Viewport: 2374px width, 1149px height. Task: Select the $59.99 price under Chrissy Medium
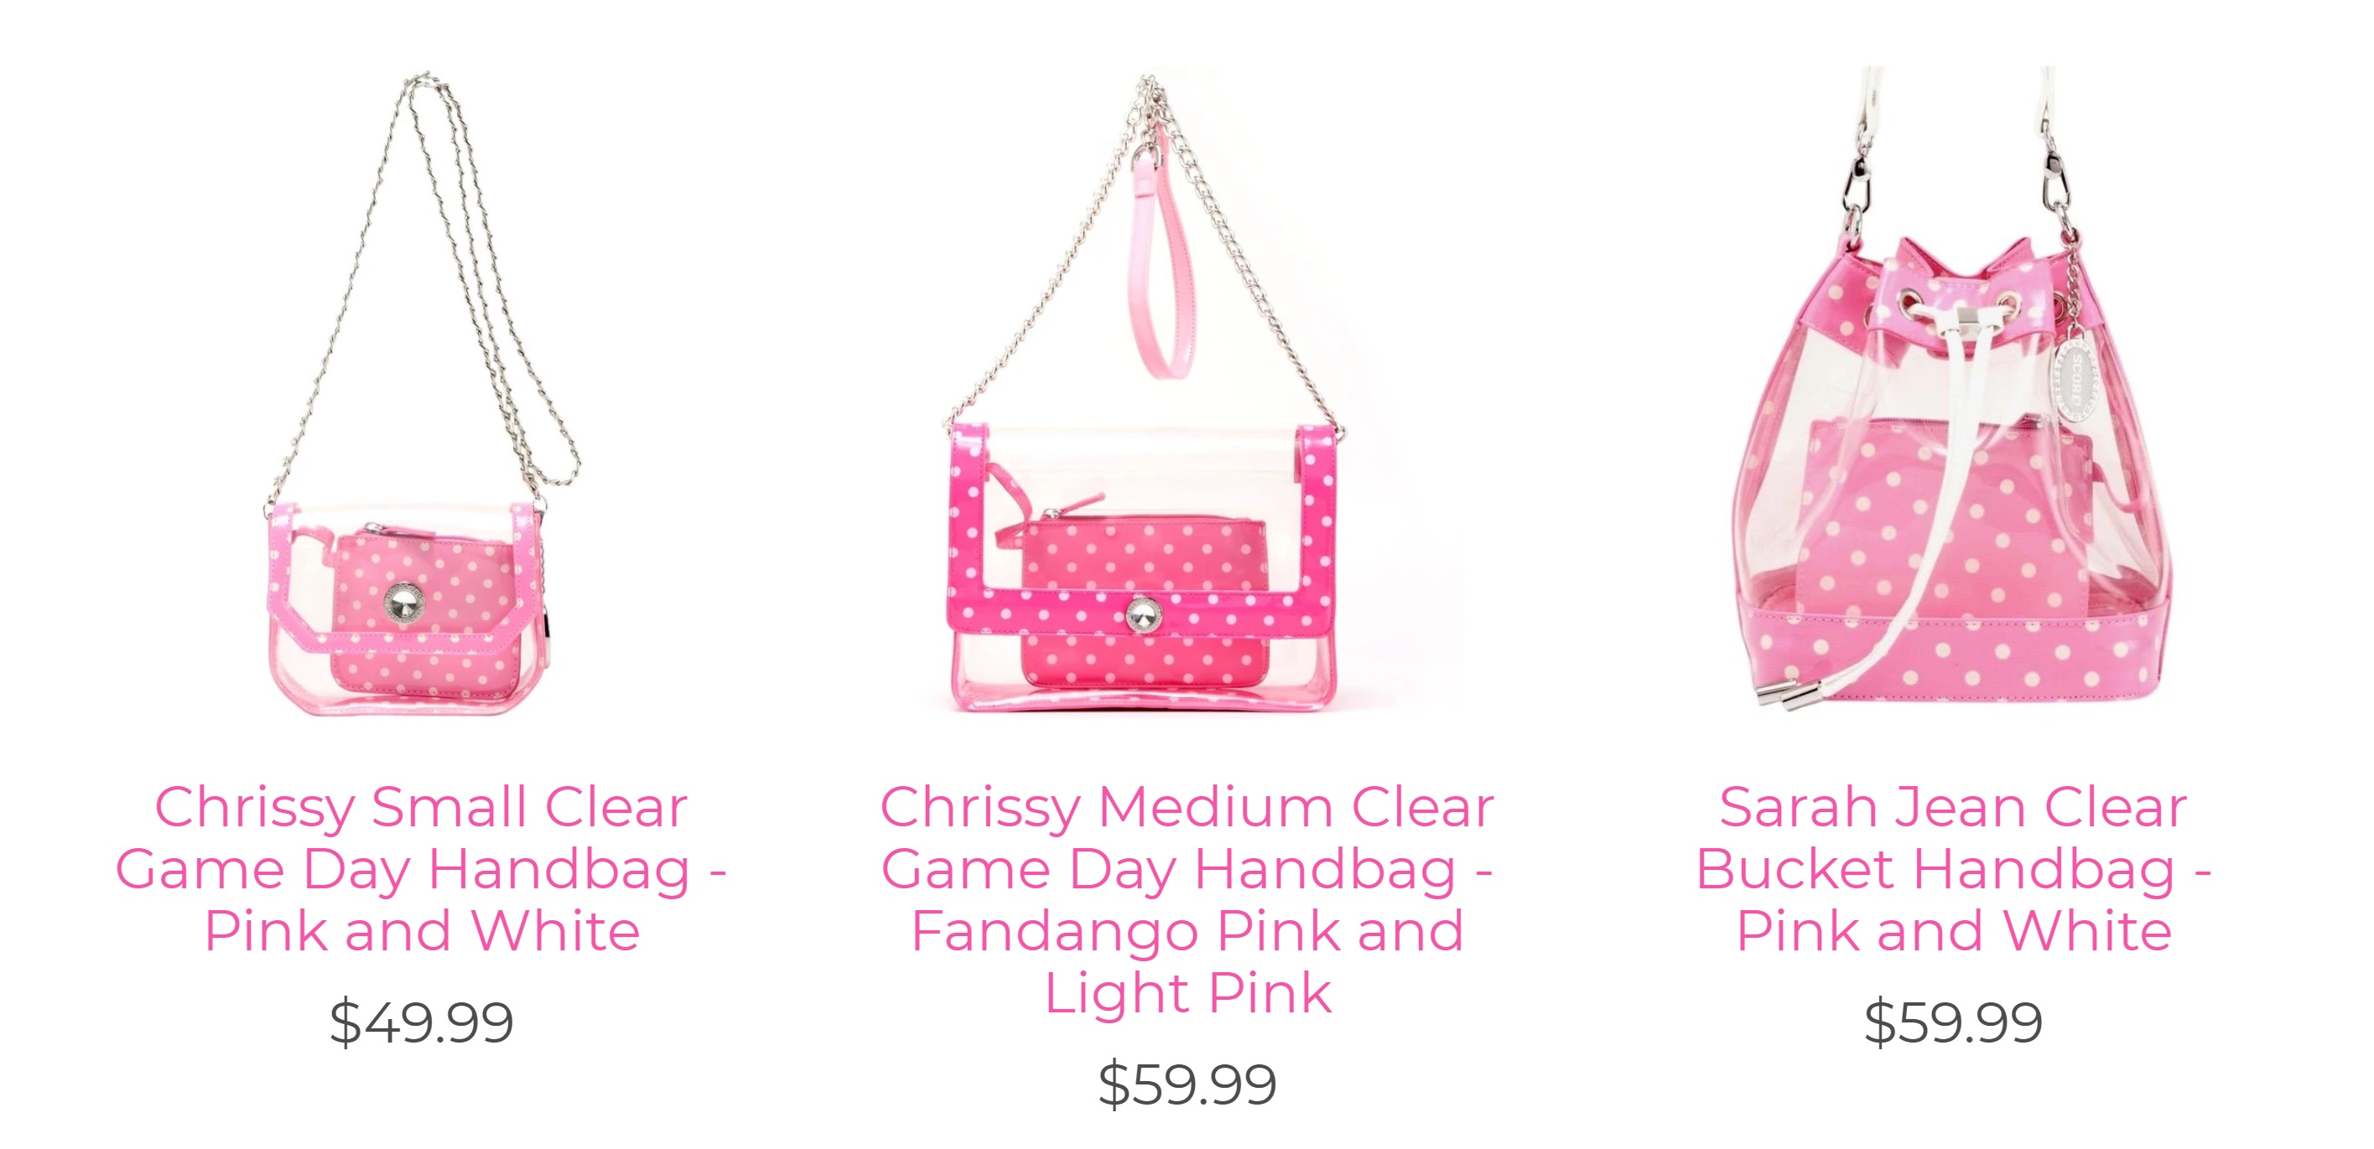pos(1187,1084)
